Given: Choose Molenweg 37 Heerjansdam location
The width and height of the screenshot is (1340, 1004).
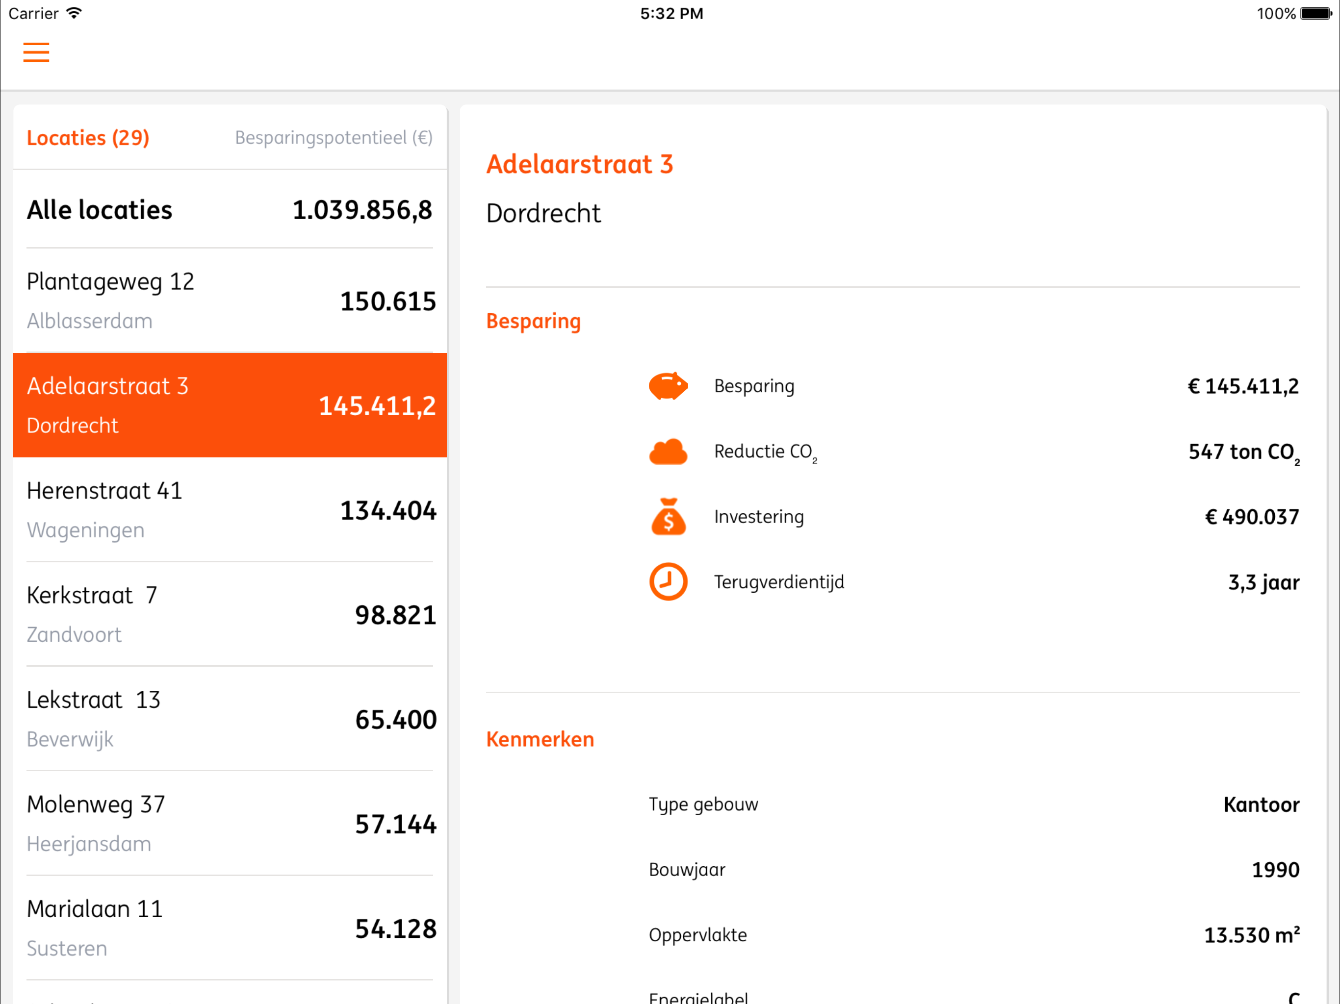Looking at the screenshot, I should [x=230, y=824].
